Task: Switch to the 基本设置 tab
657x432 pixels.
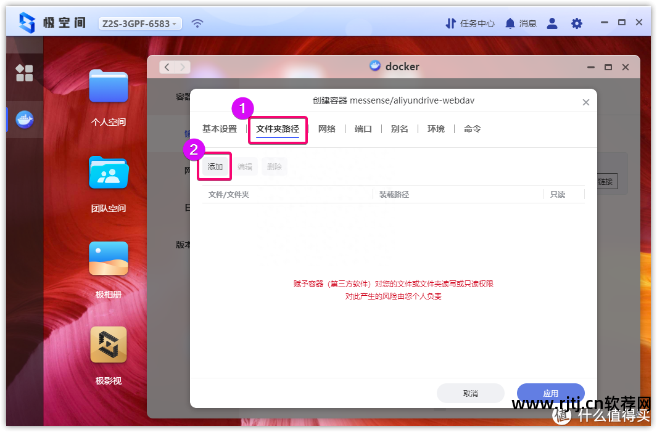Action: (x=220, y=129)
